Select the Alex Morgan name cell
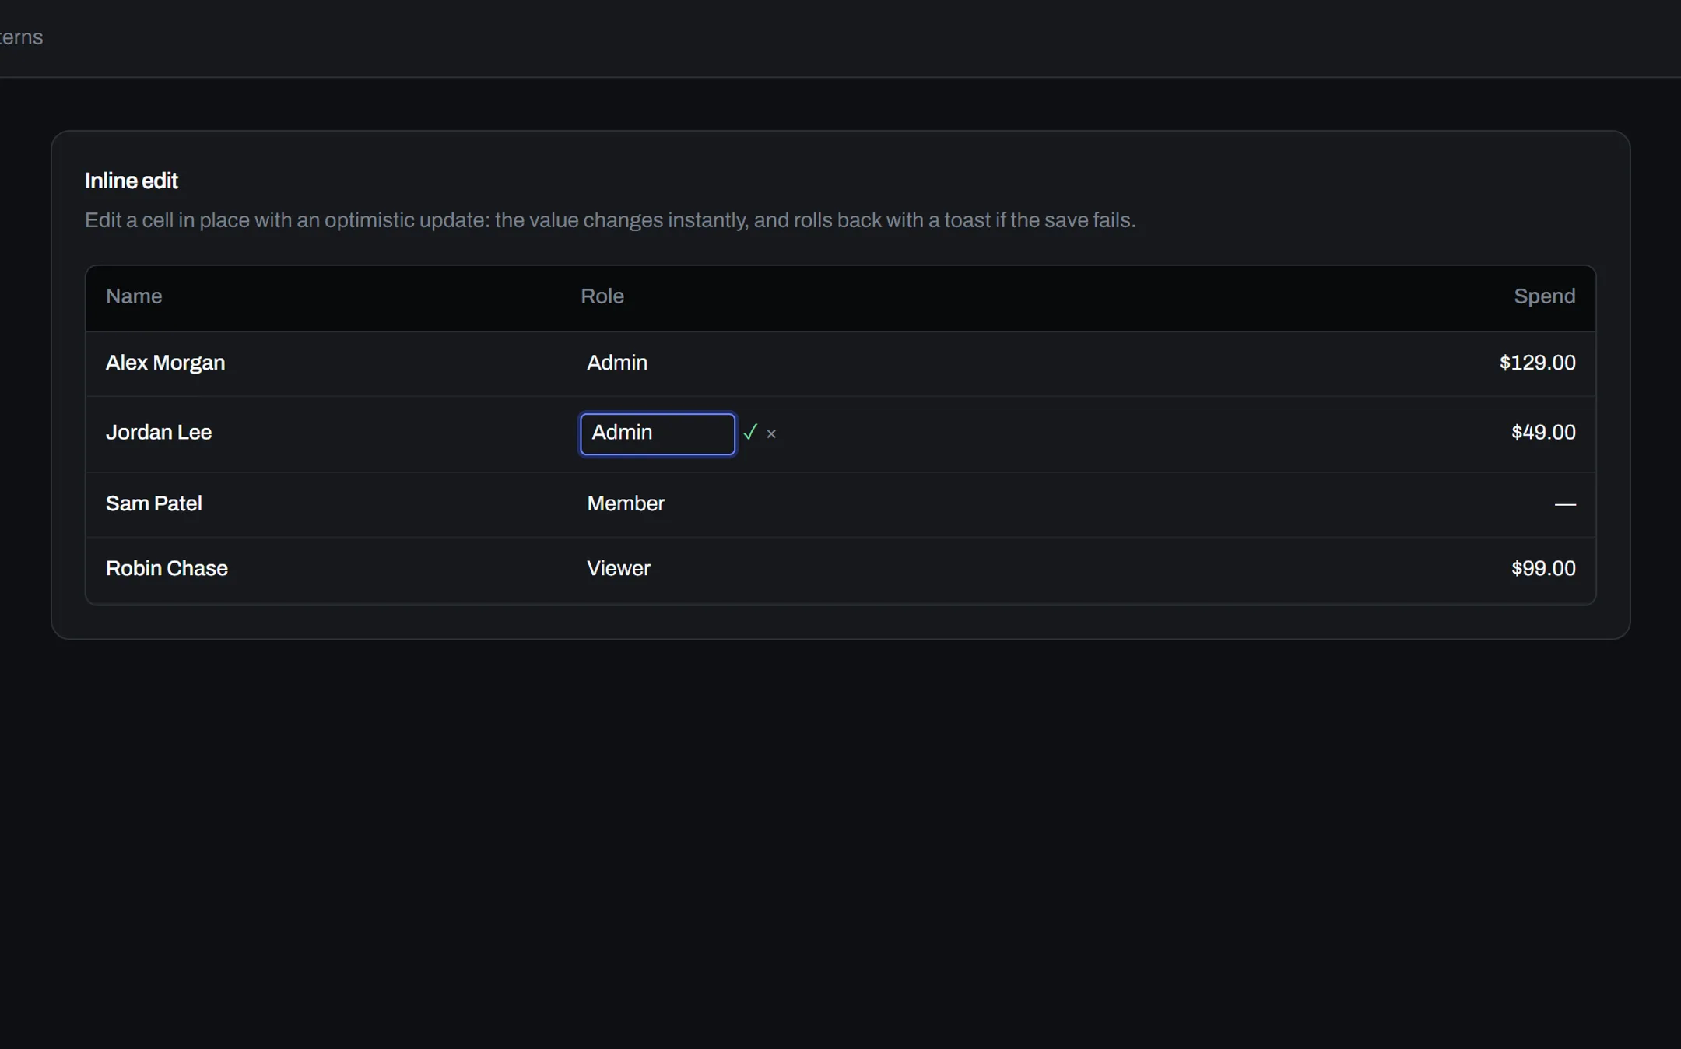This screenshot has height=1049, width=1681. click(165, 363)
